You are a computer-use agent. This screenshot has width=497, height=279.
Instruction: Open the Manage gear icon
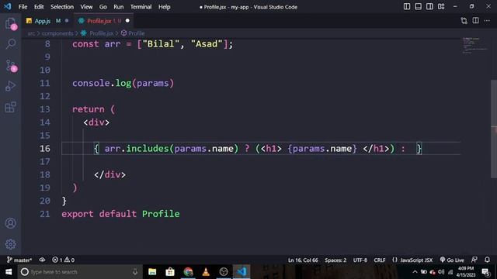(x=10, y=244)
